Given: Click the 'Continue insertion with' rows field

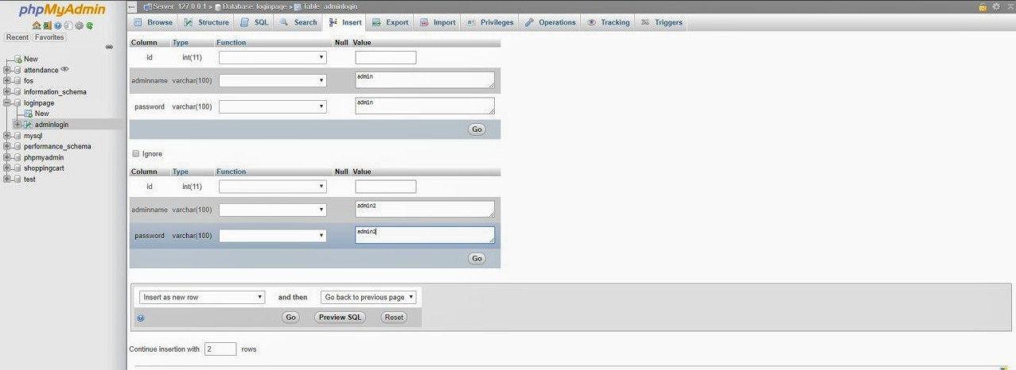Looking at the screenshot, I should [220, 349].
